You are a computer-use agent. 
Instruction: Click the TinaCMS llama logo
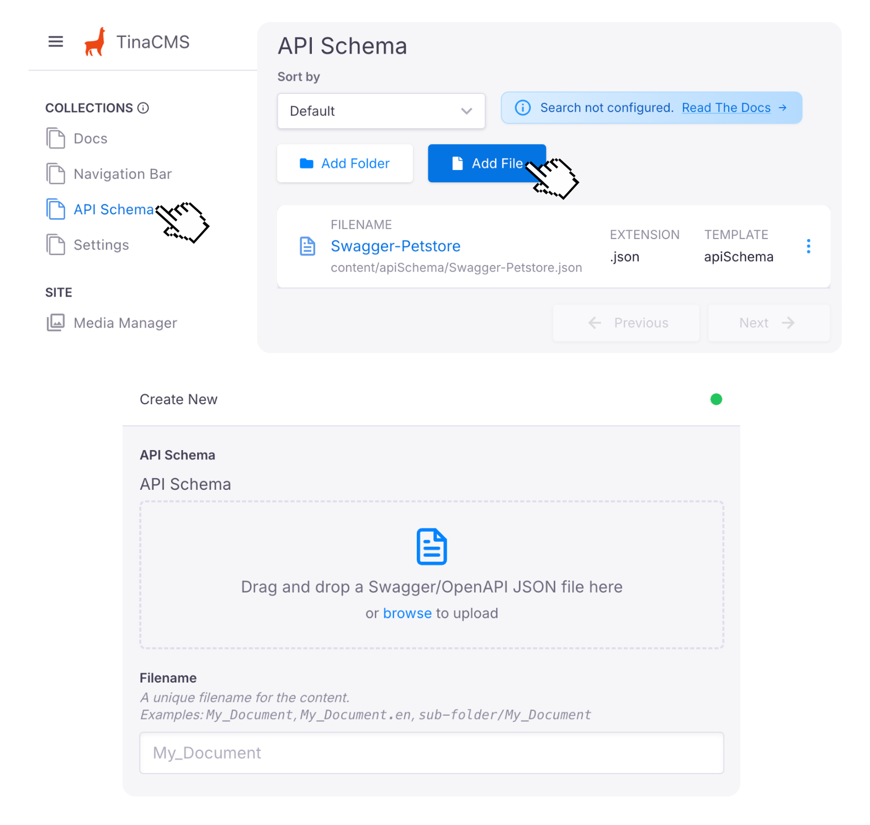coord(95,42)
